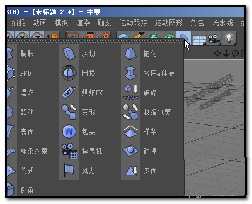
Task: Click render to picture viewer icon
Action: (x=88, y=36)
